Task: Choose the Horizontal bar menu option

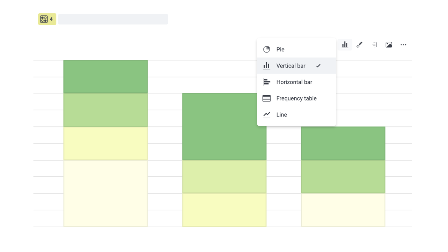Action: pos(294,82)
